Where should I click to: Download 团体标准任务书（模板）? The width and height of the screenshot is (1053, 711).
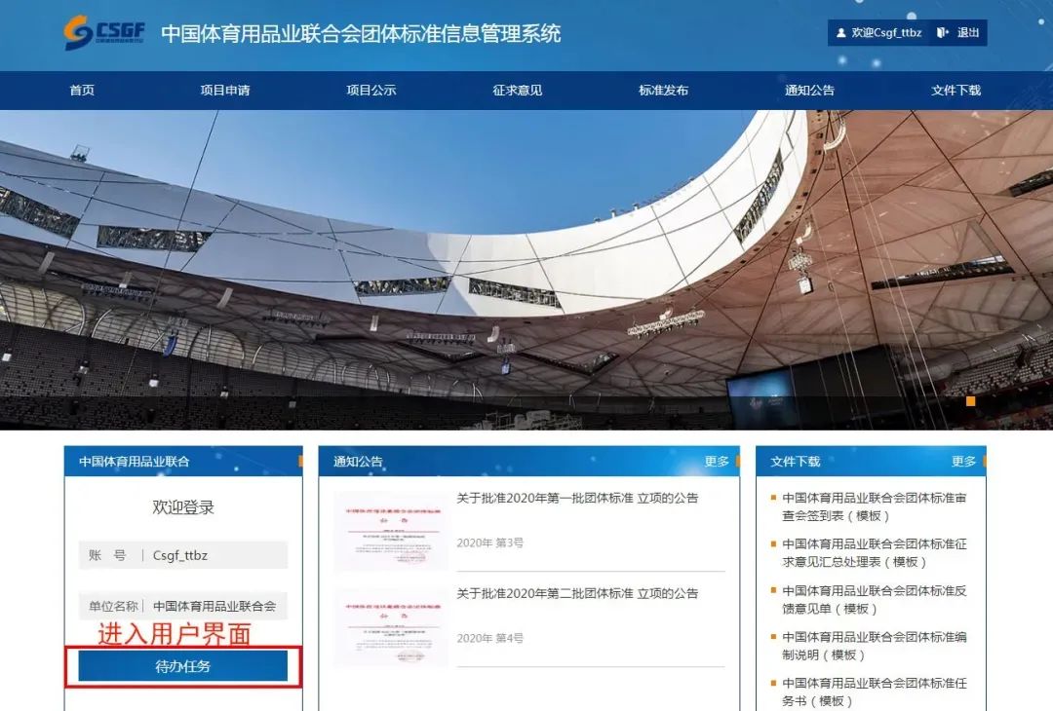pos(875,692)
